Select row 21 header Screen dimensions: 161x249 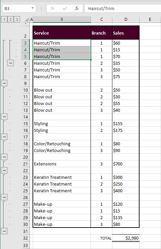pyautogui.click(x=25, y=164)
